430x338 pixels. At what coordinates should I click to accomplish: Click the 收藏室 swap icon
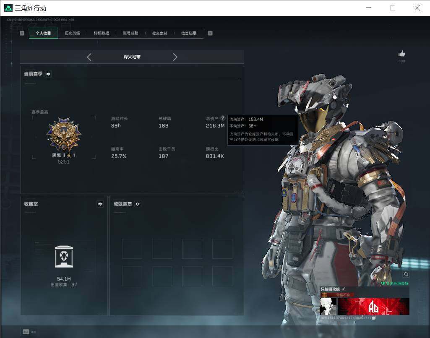[x=100, y=204]
